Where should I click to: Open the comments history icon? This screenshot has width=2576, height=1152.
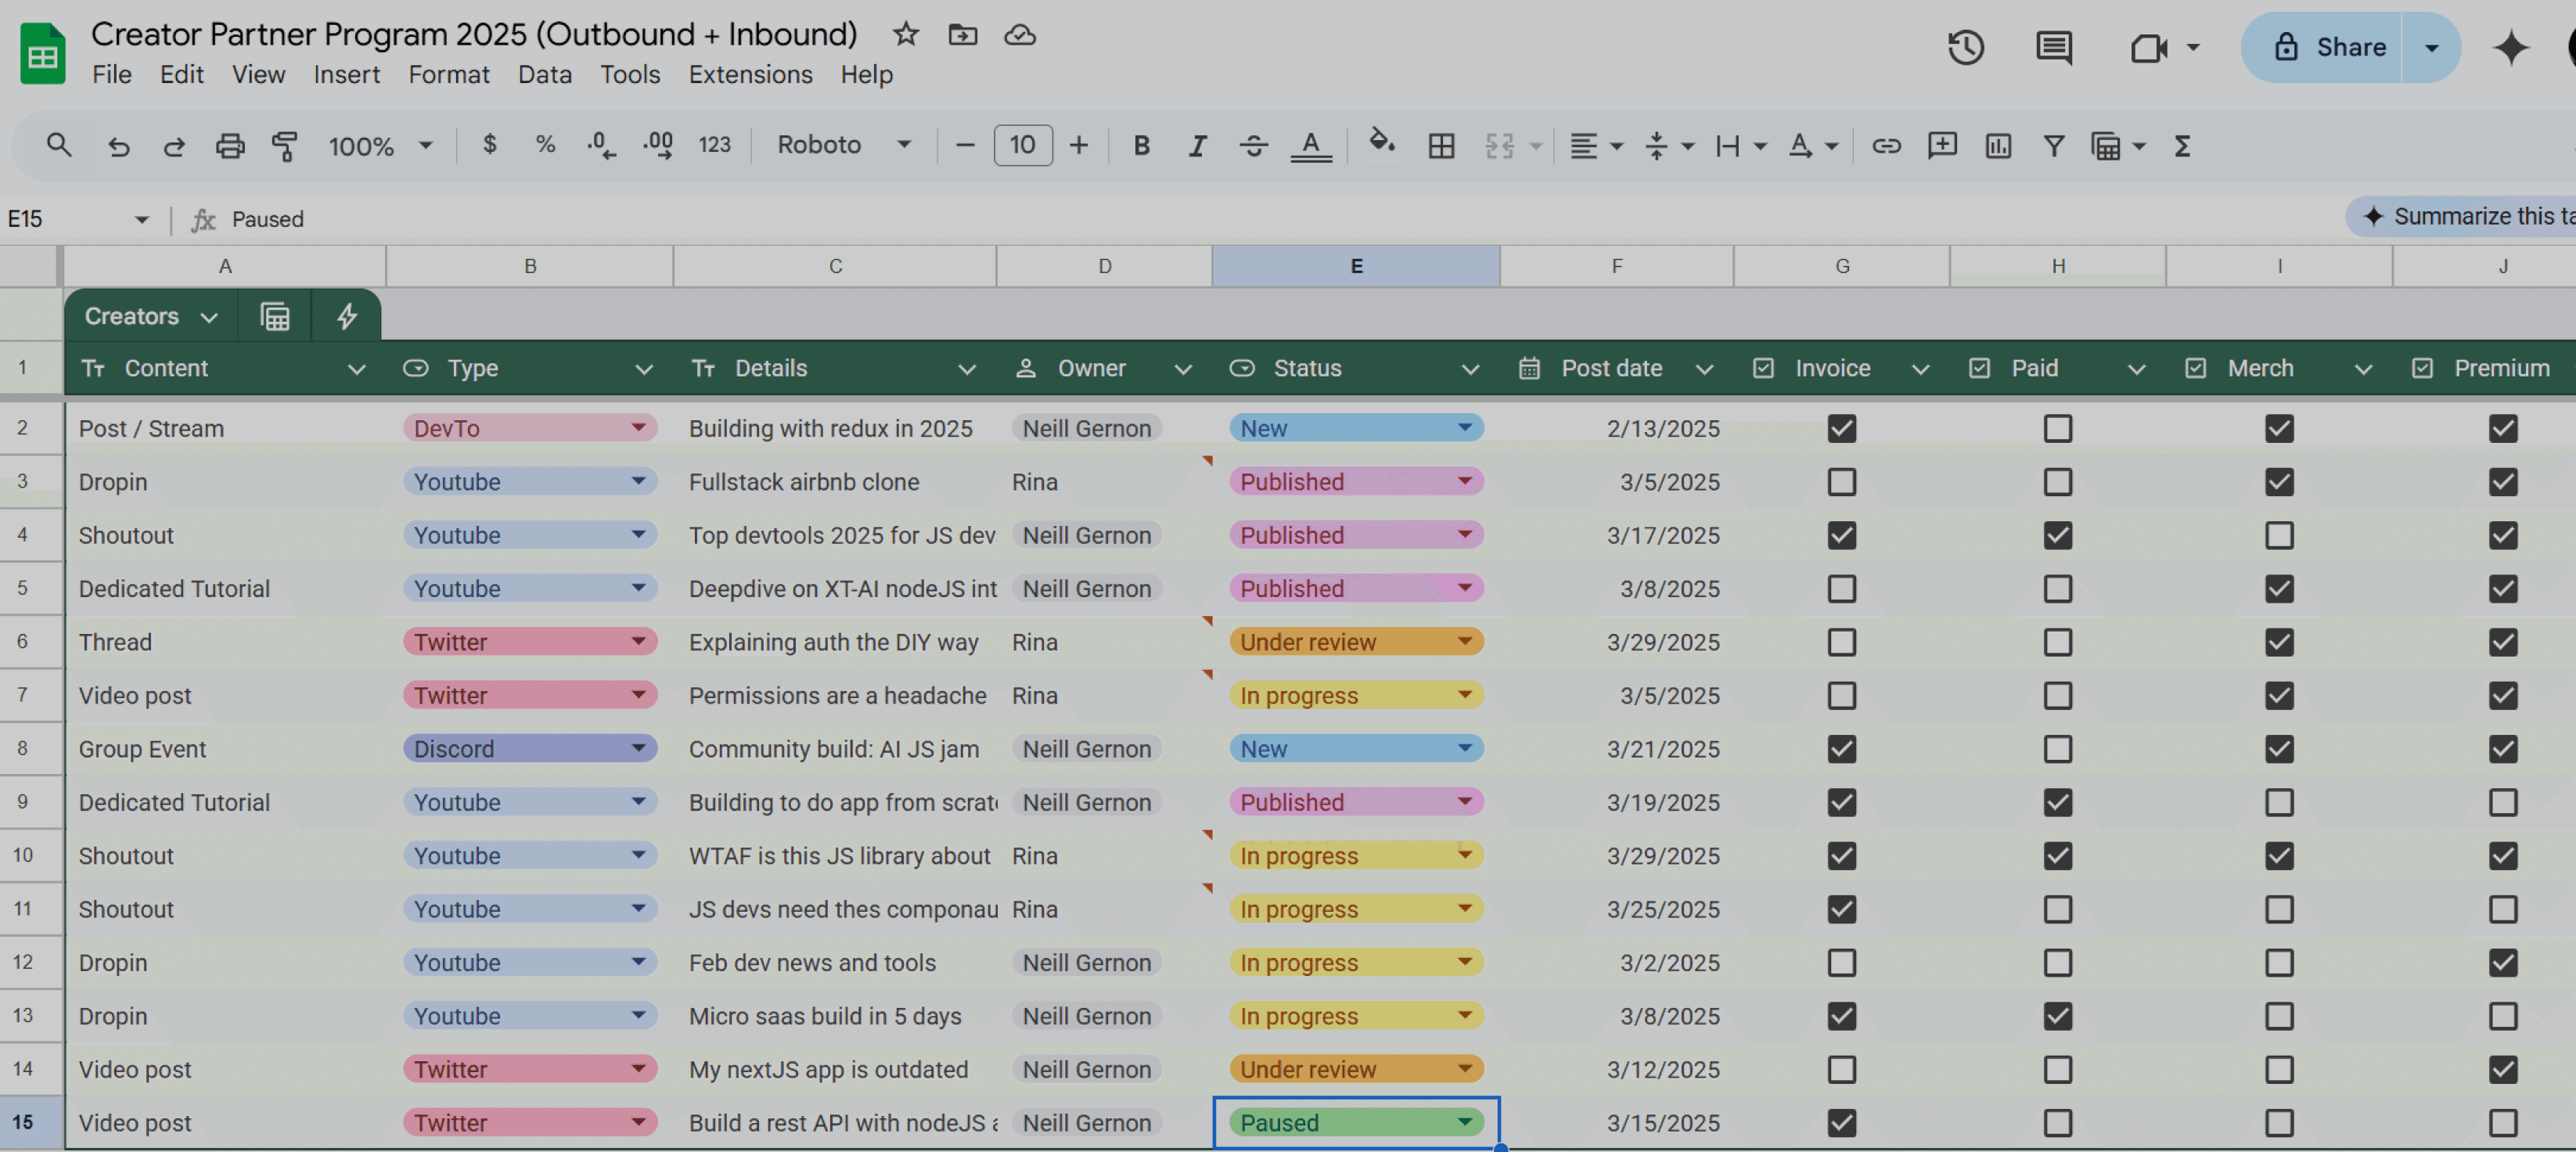(2053, 47)
